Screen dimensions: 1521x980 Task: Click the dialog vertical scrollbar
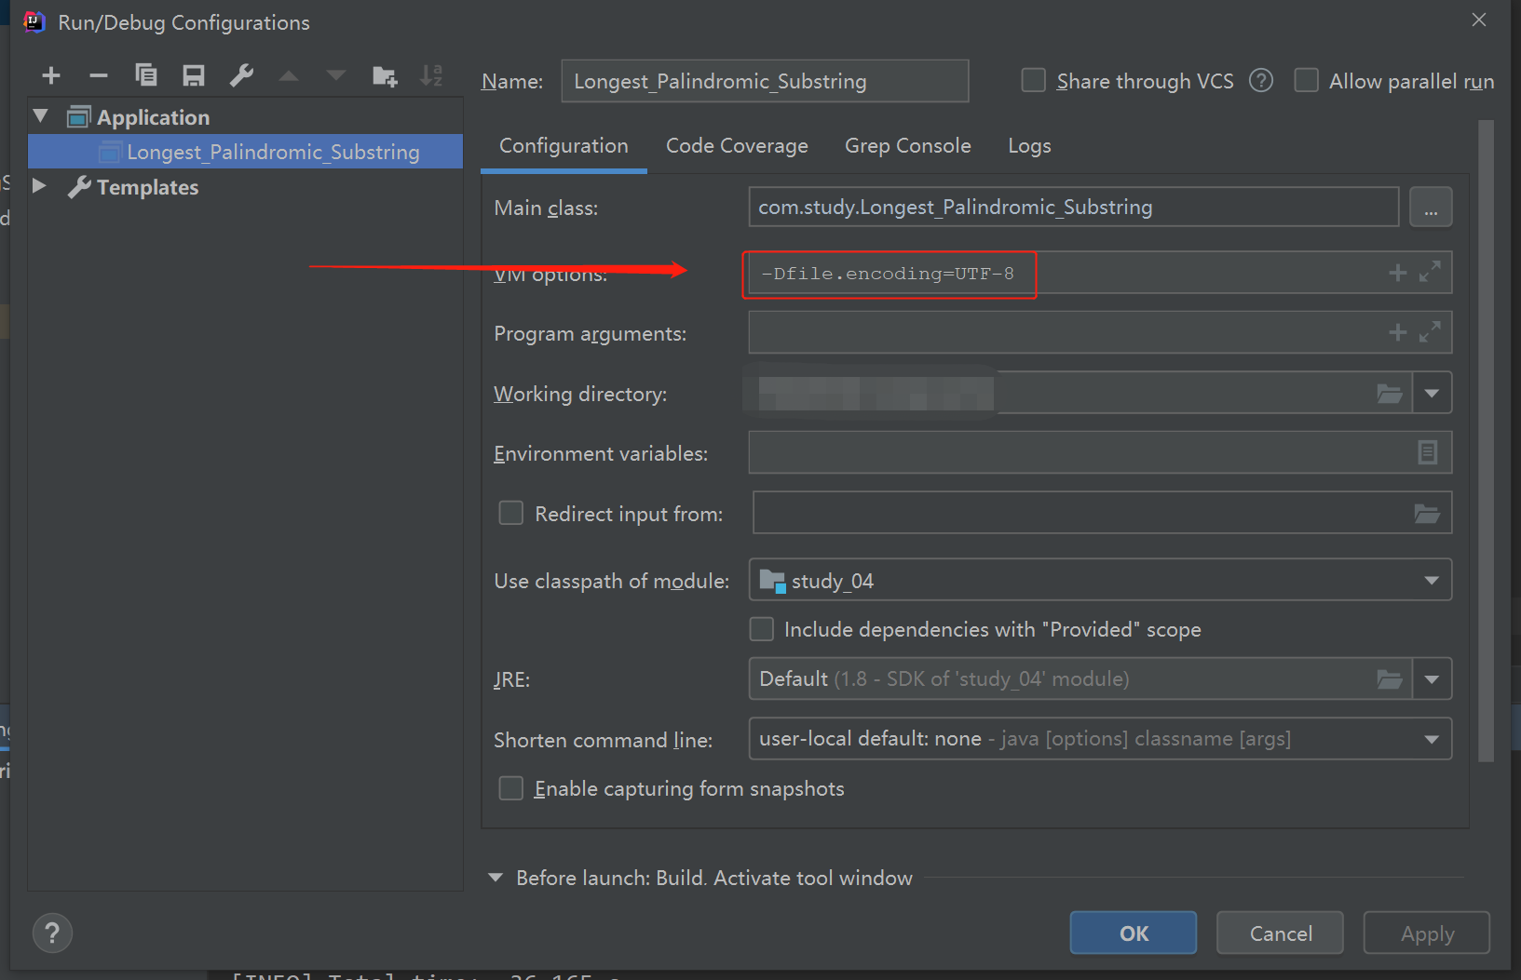click(x=1486, y=440)
